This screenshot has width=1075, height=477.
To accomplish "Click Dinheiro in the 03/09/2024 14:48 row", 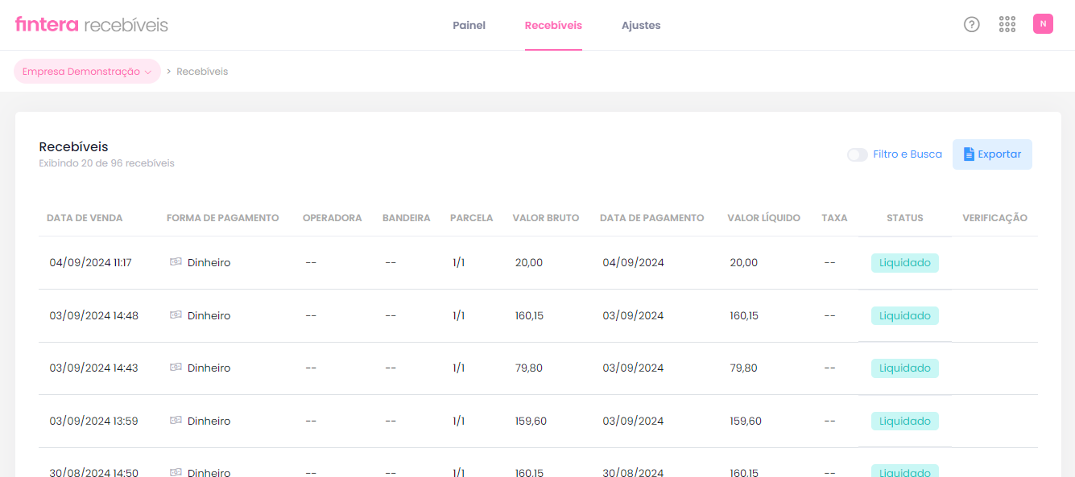I will [x=209, y=316].
